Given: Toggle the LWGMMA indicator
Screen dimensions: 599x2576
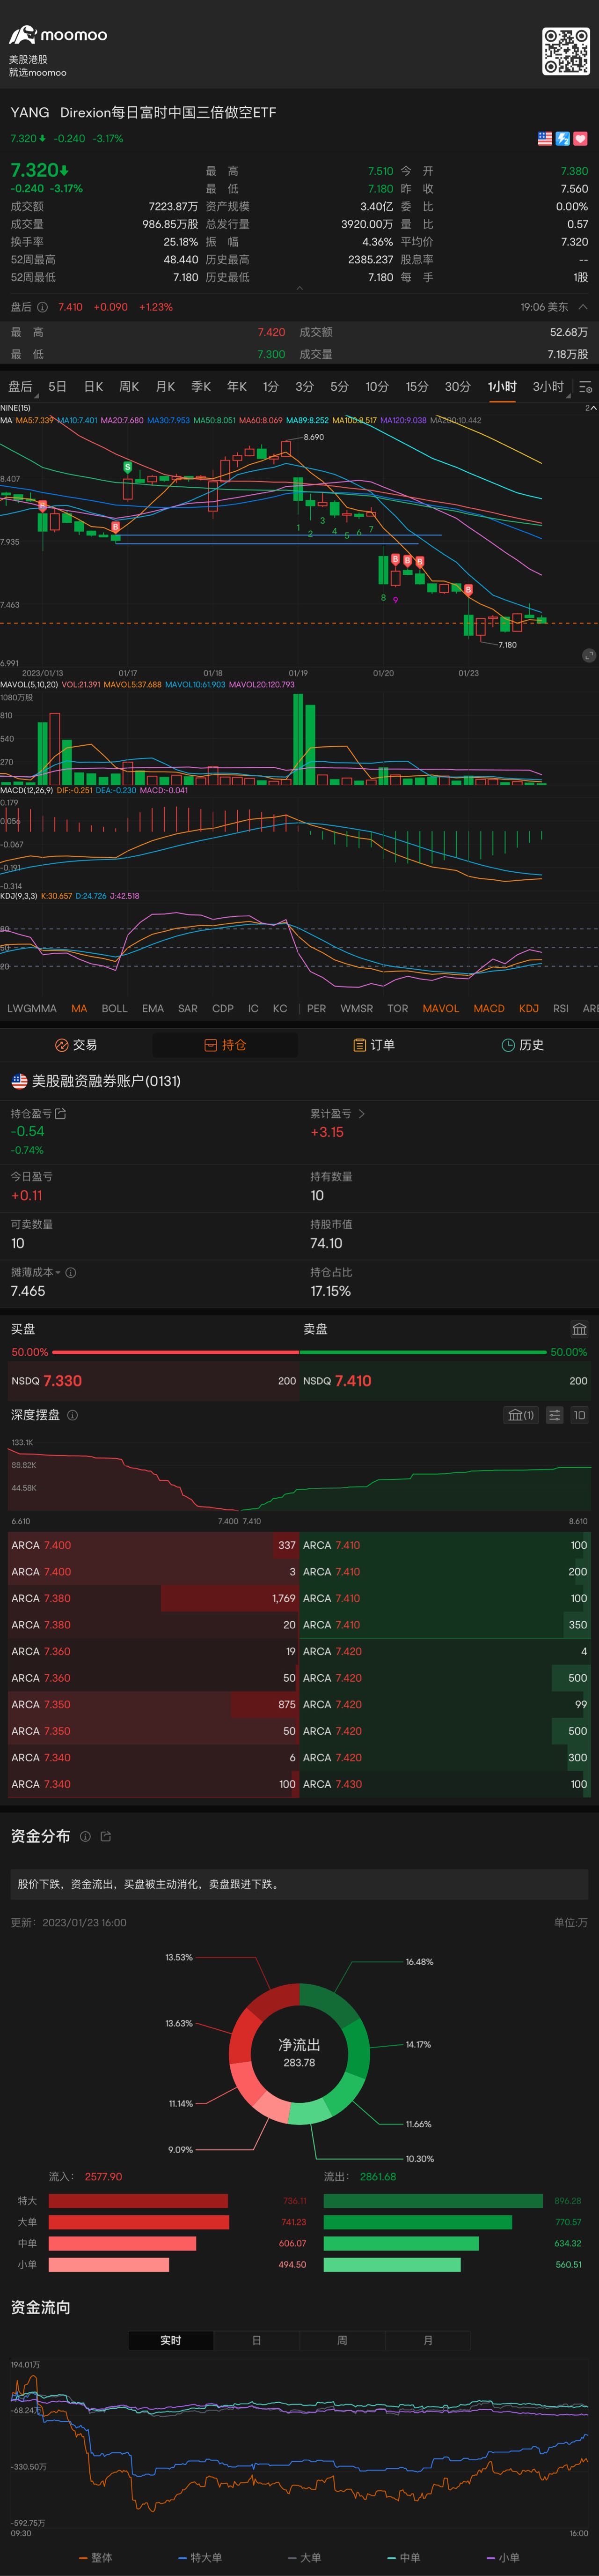Looking at the screenshot, I should (32, 1008).
